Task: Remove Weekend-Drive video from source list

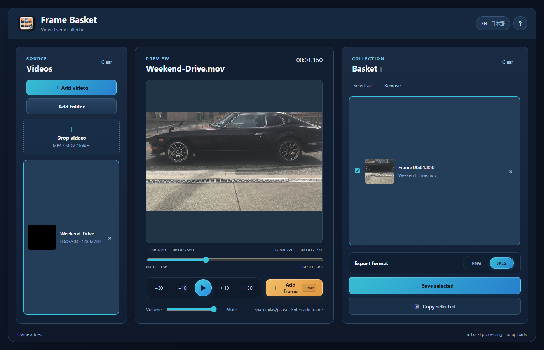Action: [x=110, y=238]
